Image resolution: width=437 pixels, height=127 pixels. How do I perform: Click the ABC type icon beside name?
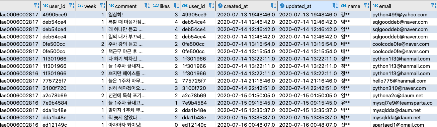(x=344, y=6)
